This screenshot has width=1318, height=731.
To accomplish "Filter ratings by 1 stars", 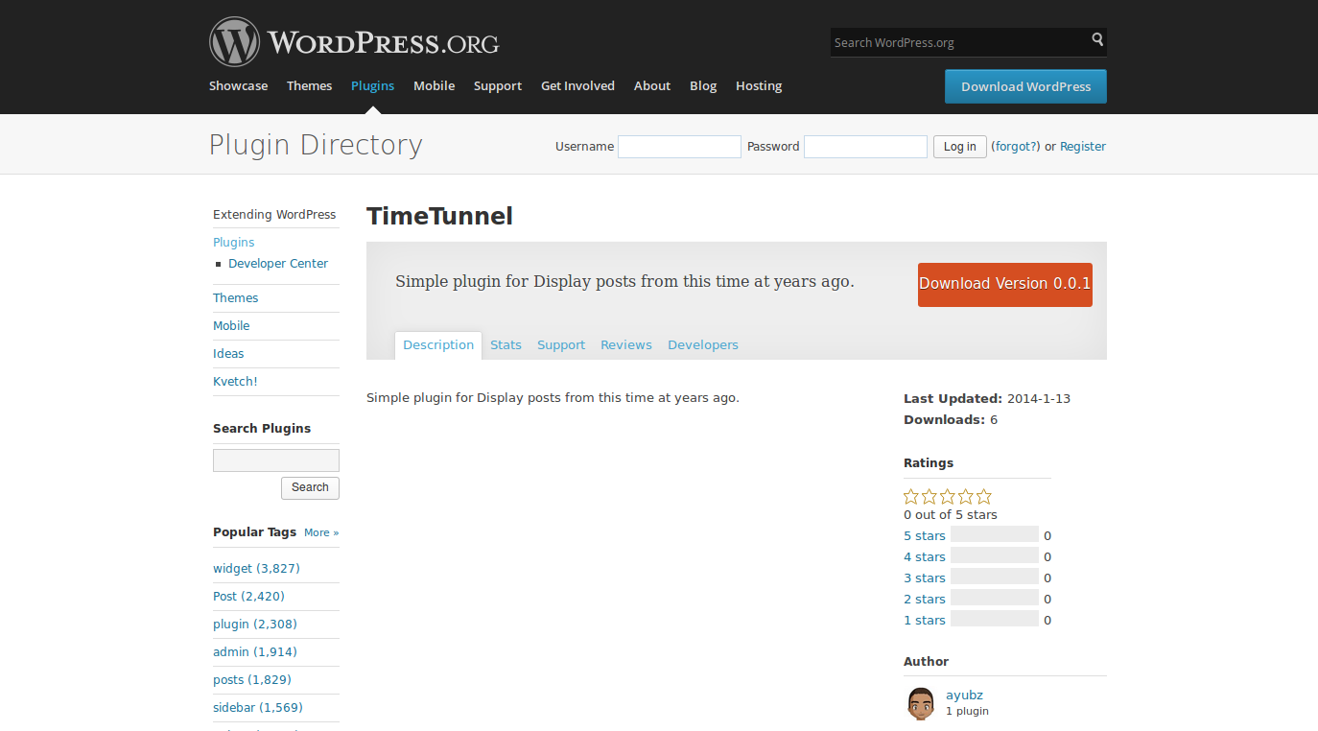I will pos(925,621).
